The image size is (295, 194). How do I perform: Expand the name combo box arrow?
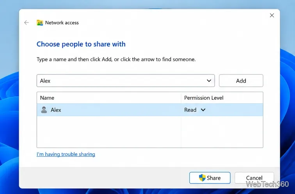pos(209,81)
